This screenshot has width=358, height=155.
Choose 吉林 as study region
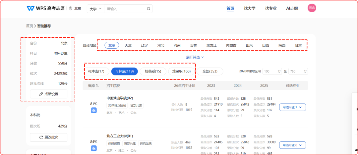pos(193,45)
